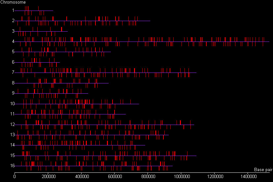Click axis tick value 800000
Image resolution: width=273 pixels, height=182 pixels.
148,177
